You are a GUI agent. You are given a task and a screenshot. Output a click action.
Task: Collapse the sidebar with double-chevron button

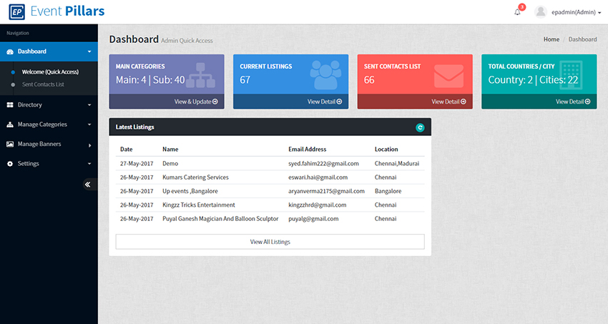(x=87, y=185)
